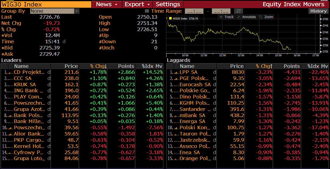This screenshot has width=330, height=169.
Task: Click the Zoom magnifier tool
Action: [266, 17]
